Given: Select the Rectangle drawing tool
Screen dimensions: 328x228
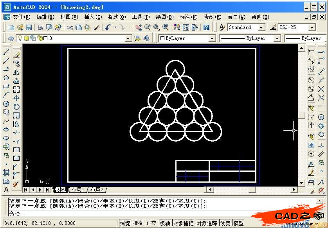Looking at the screenshot, I should point(6,86).
